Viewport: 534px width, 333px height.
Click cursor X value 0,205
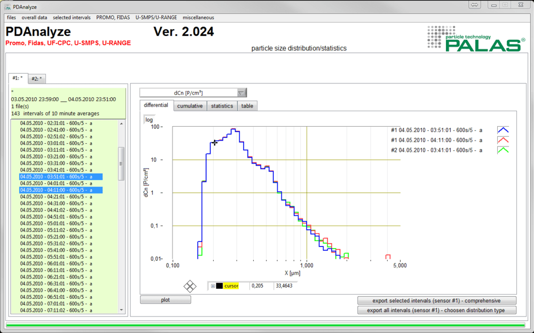(257, 286)
